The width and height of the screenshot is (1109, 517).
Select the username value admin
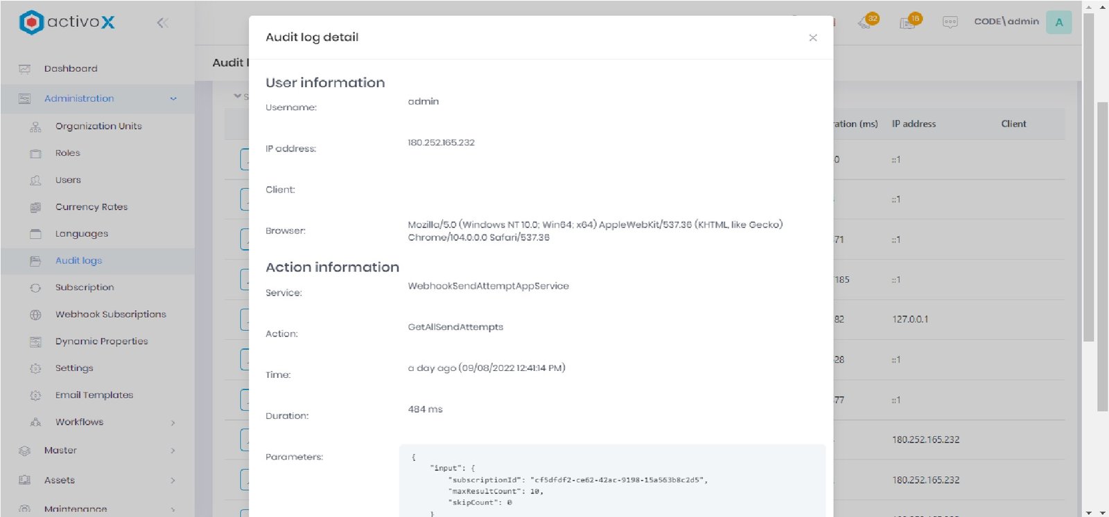pyautogui.click(x=423, y=101)
